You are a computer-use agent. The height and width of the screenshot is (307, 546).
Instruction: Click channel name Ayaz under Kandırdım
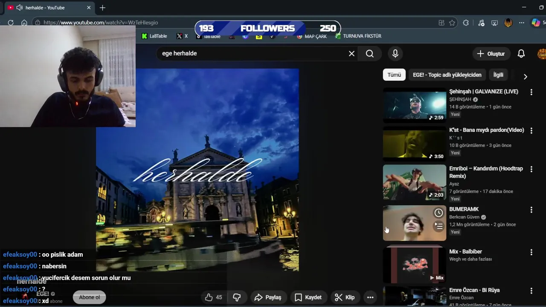coord(454,184)
